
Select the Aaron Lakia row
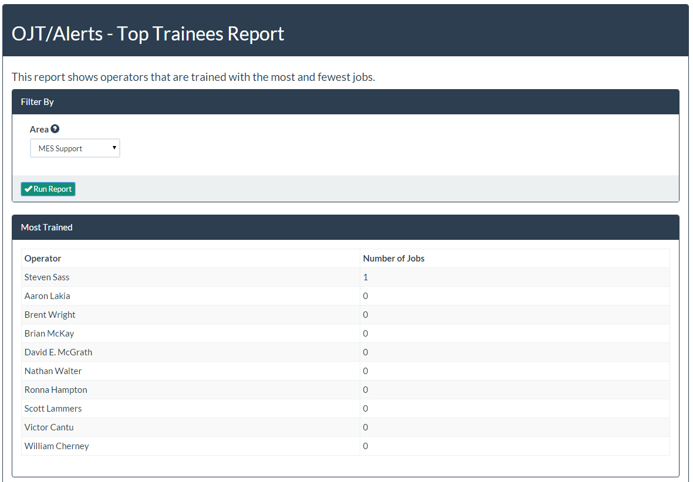pos(47,296)
